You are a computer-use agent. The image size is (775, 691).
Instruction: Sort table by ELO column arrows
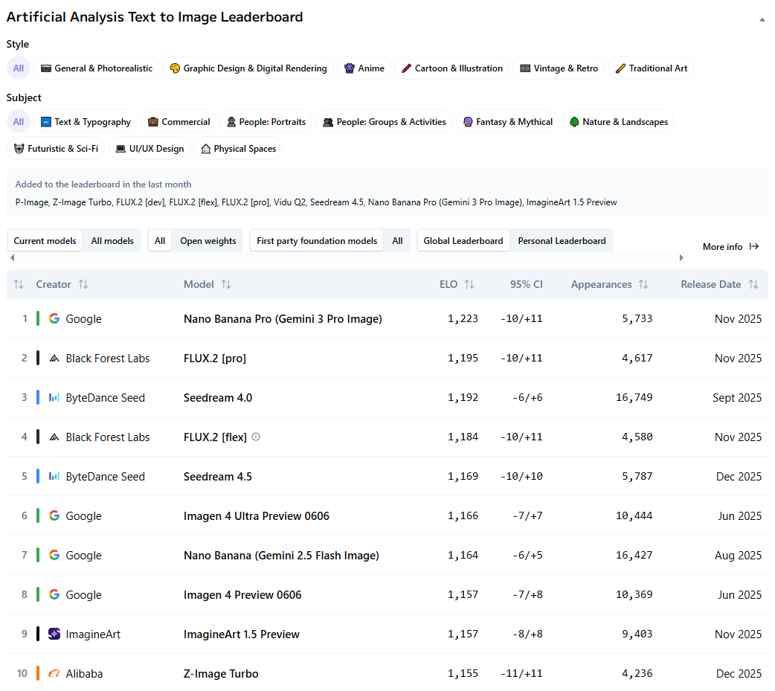pos(469,284)
